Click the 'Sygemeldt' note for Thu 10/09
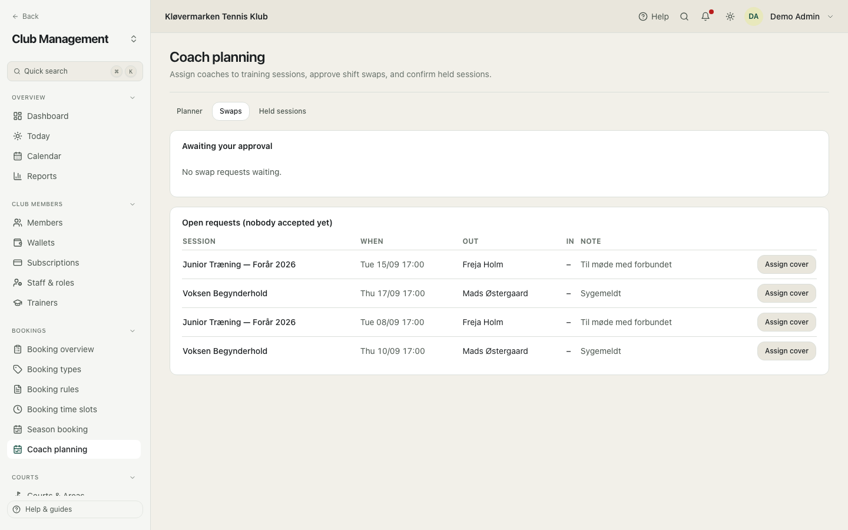The height and width of the screenshot is (530, 848). coord(601,351)
